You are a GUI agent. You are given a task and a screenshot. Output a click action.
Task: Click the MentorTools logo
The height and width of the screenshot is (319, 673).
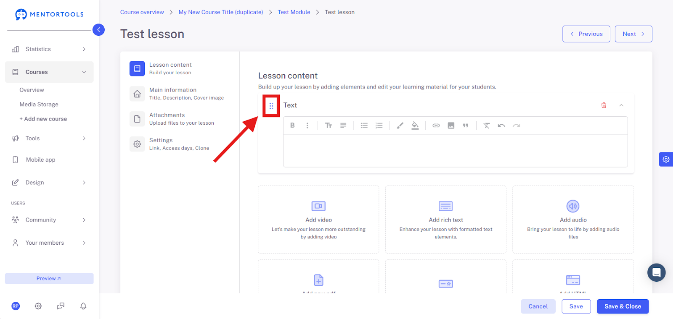click(x=49, y=14)
